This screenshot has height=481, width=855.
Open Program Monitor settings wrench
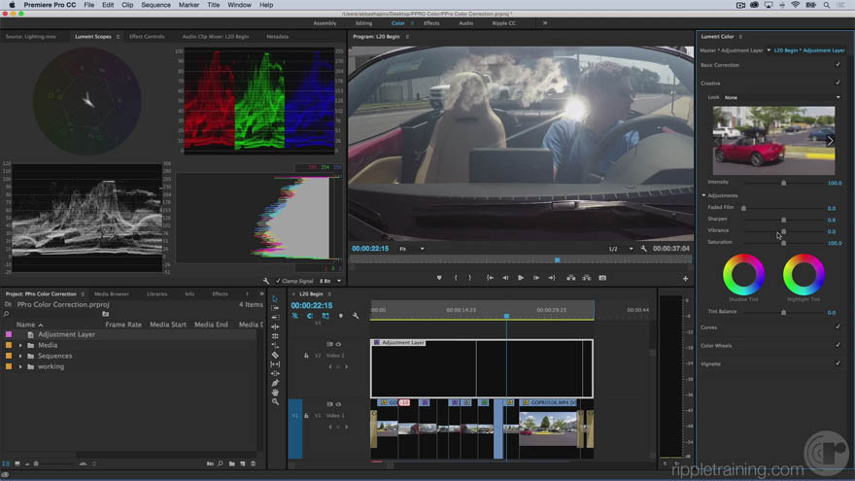pyautogui.click(x=643, y=249)
